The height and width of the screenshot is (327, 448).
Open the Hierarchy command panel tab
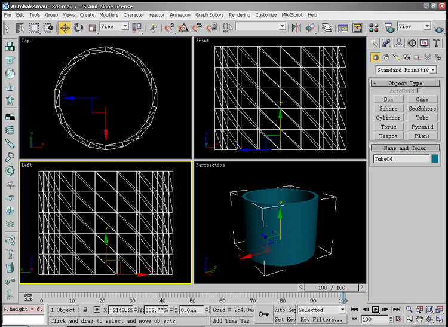point(399,43)
